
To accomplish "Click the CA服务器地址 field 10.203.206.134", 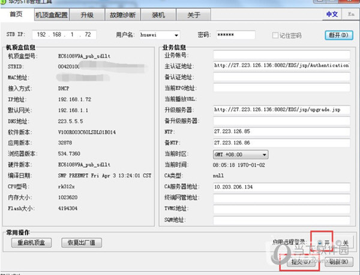I will [x=281, y=187].
